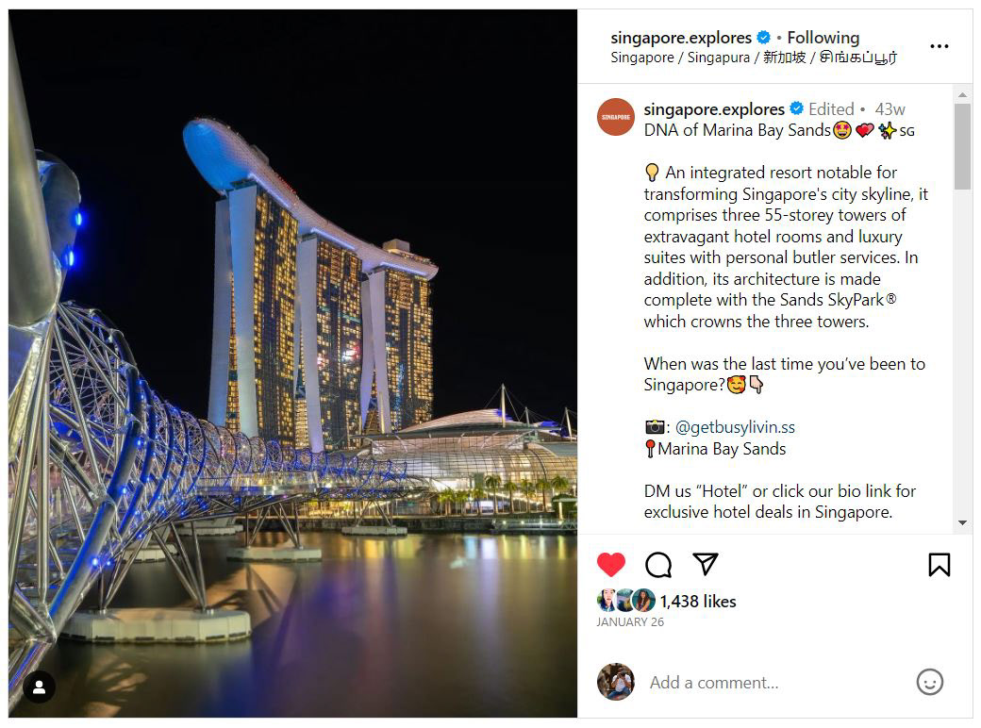Open @getbusylivin.ss profile link
Screen dimensions: 981x728
point(735,427)
